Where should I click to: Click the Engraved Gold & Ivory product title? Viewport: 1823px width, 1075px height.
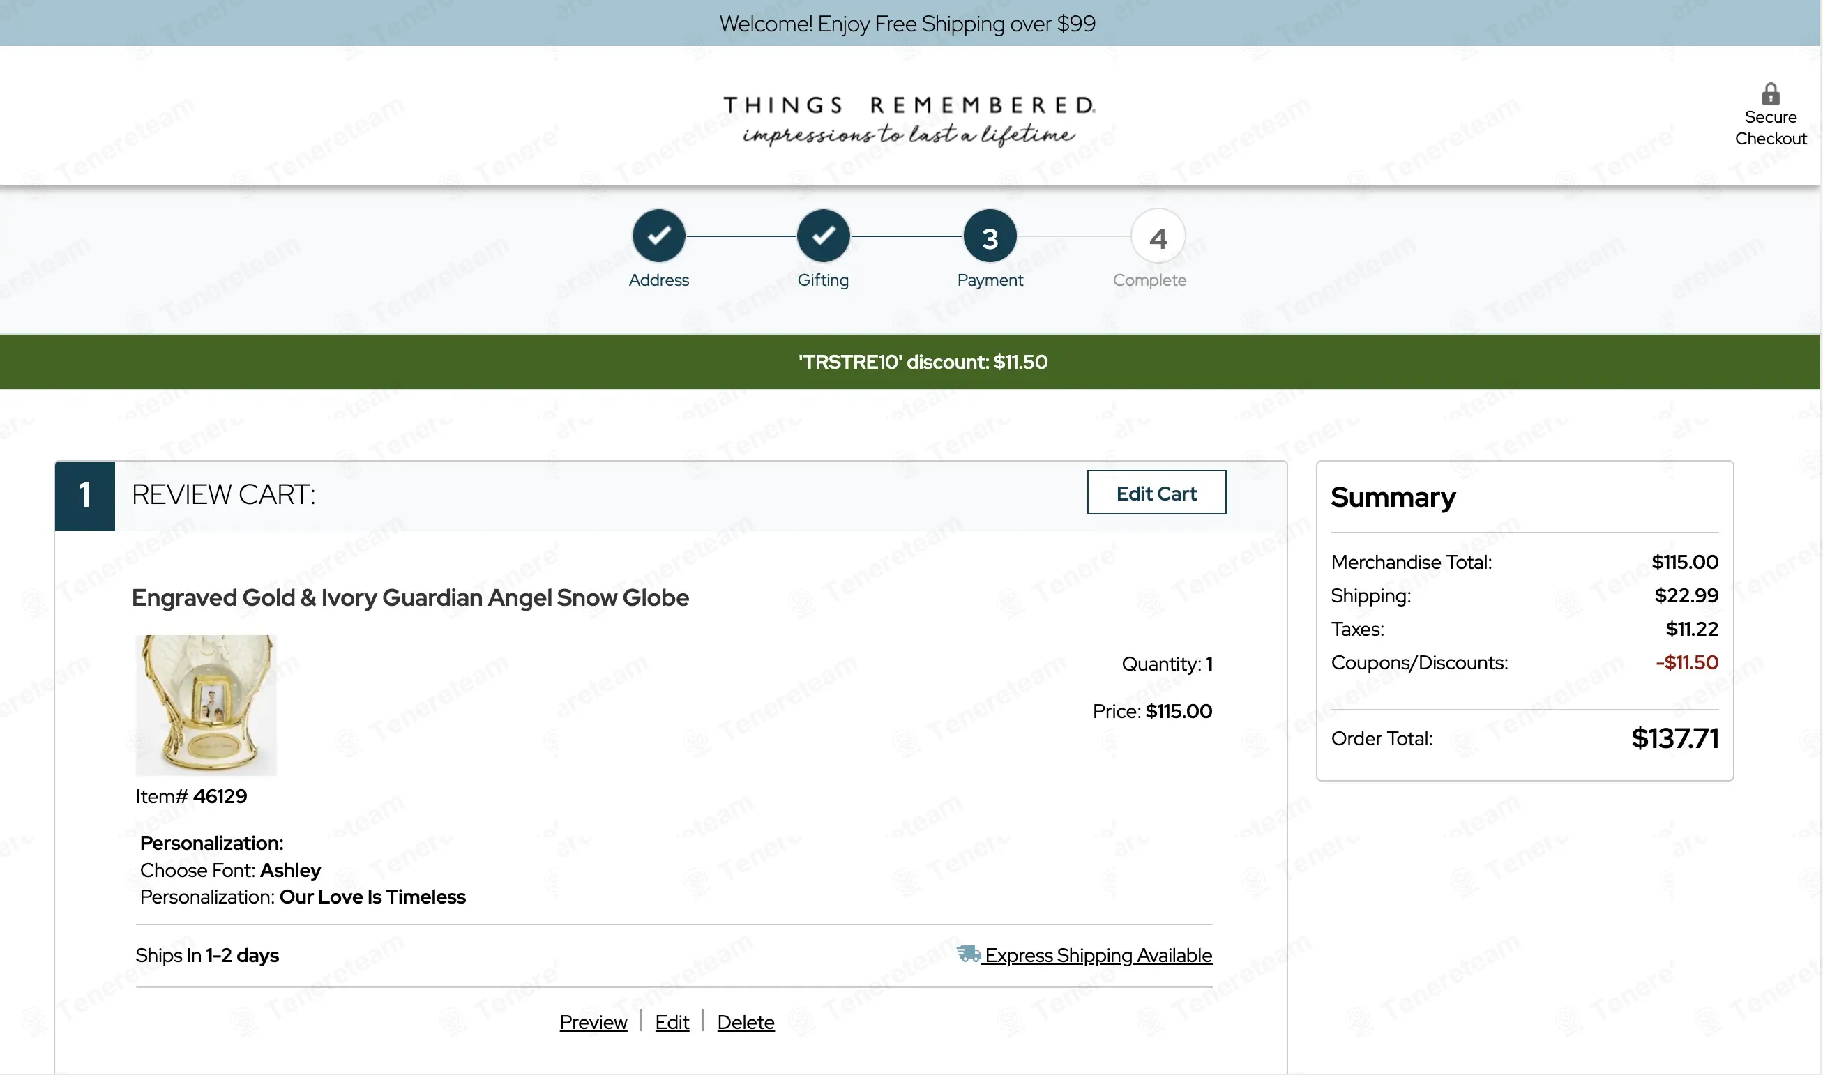point(410,597)
